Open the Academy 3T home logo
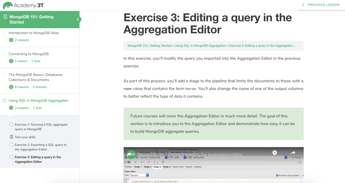 (23, 5)
